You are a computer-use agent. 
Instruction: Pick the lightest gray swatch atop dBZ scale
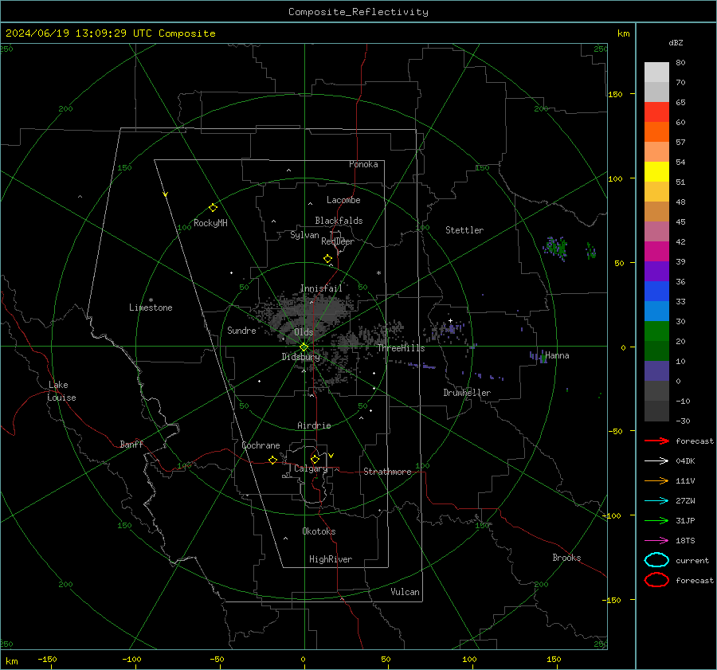[x=656, y=72]
